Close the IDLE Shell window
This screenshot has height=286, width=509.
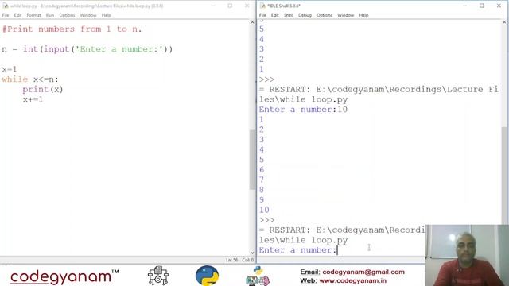[499, 6]
